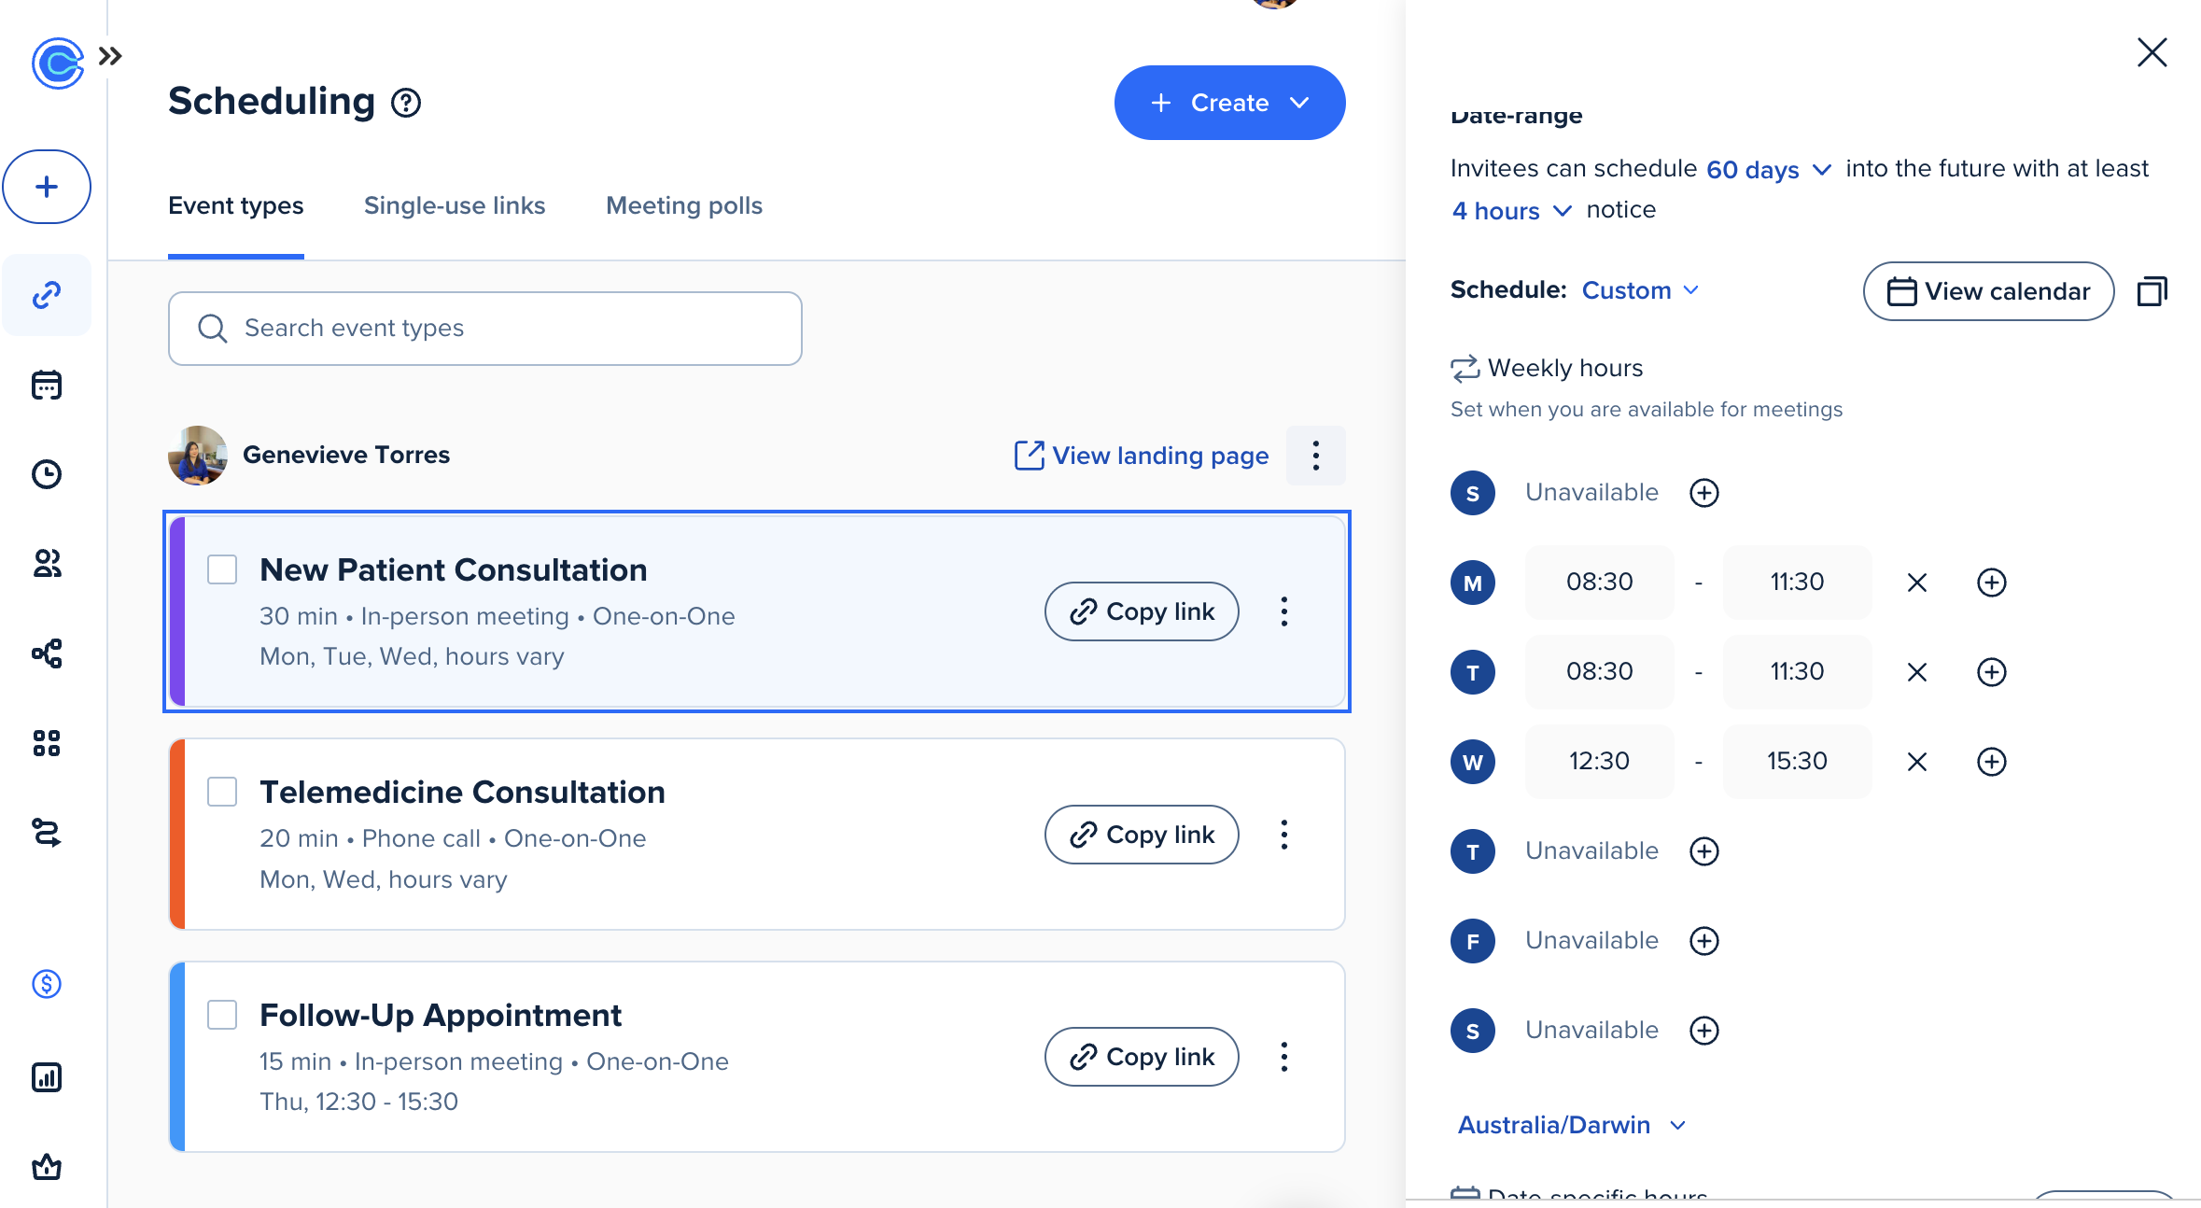Expand the sidebar with double chevron icon

(x=110, y=56)
